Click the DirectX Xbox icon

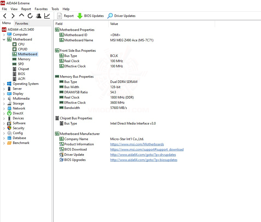pyautogui.click(x=9, y=113)
